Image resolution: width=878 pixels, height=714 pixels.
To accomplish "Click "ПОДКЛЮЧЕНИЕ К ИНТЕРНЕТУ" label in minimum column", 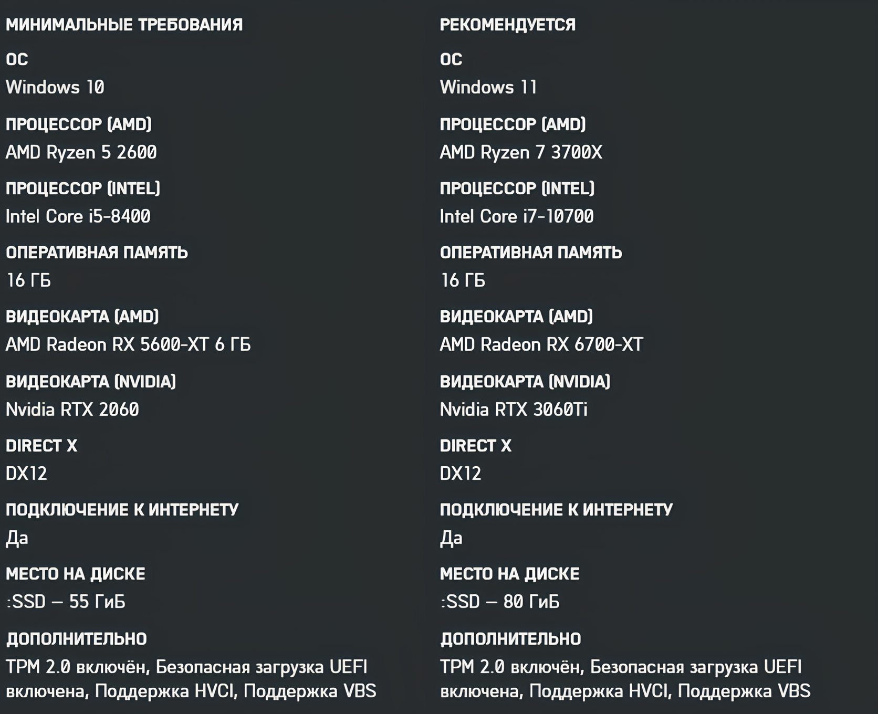I will pyautogui.click(x=122, y=510).
